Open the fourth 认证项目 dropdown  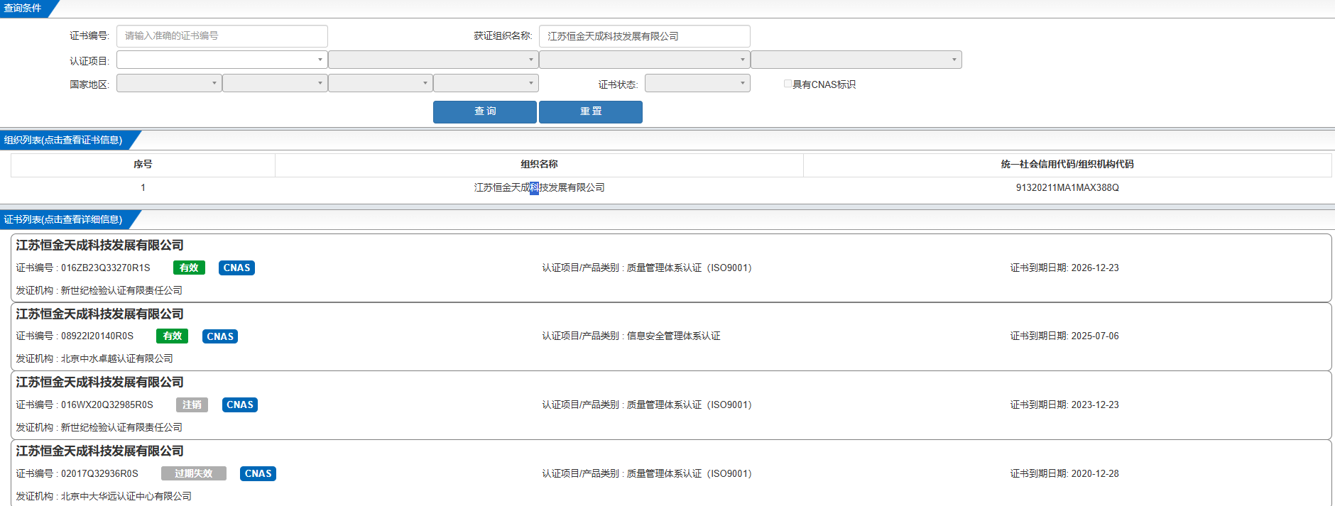(x=856, y=60)
